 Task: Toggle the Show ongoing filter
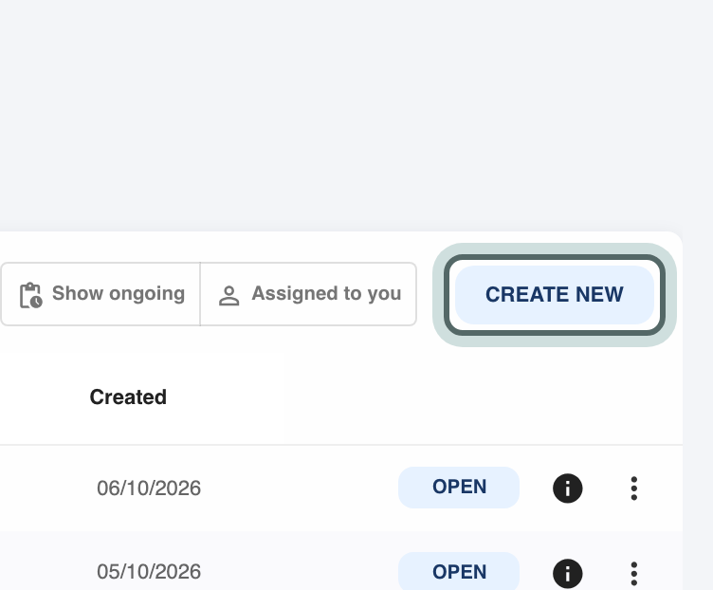click(x=101, y=294)
